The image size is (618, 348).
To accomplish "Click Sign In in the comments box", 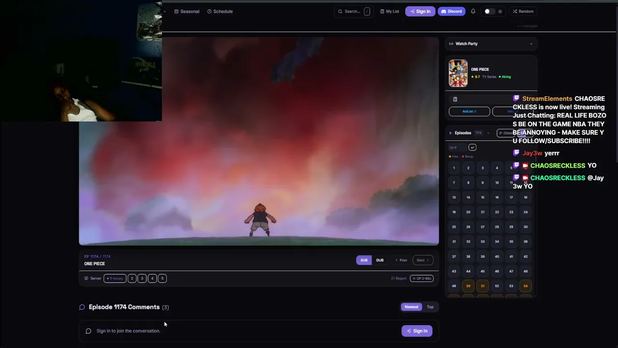I will (417, 331).
